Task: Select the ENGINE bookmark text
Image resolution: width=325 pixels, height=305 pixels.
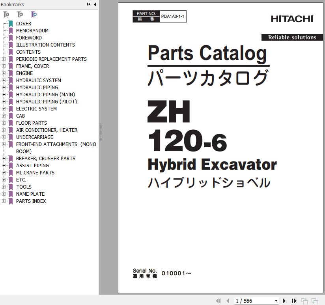Action: click(x=24, y=73)
